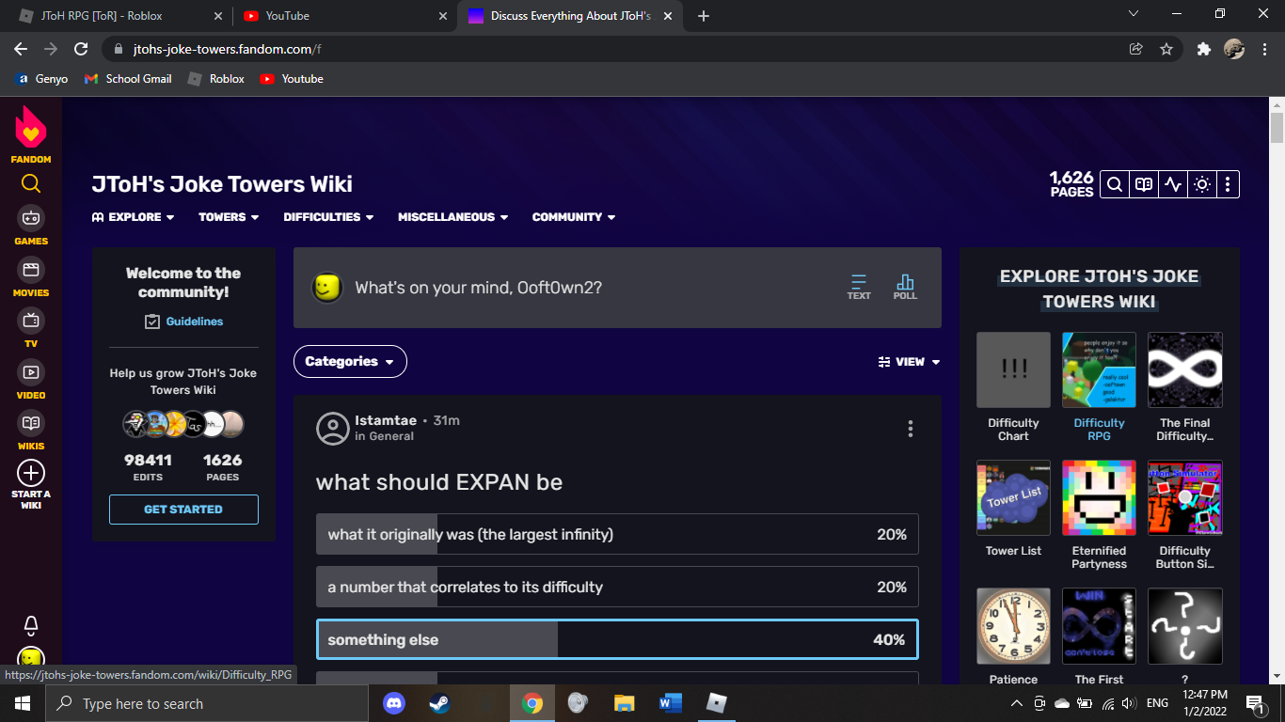Open the Guidelines link

(195, 322)
